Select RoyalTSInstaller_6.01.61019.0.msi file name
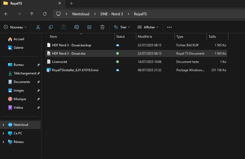245x159 pixels. (x=75, y=70)
